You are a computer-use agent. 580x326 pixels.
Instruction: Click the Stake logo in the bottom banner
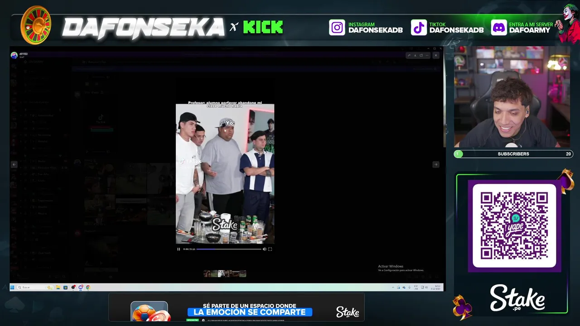(348, 312)
